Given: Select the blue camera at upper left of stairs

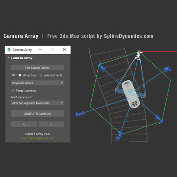Looking at the screenshot, I should point(102,67).
